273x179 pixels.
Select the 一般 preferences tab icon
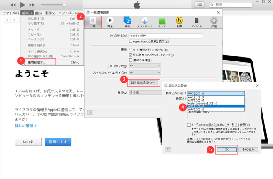coord(93,22)
